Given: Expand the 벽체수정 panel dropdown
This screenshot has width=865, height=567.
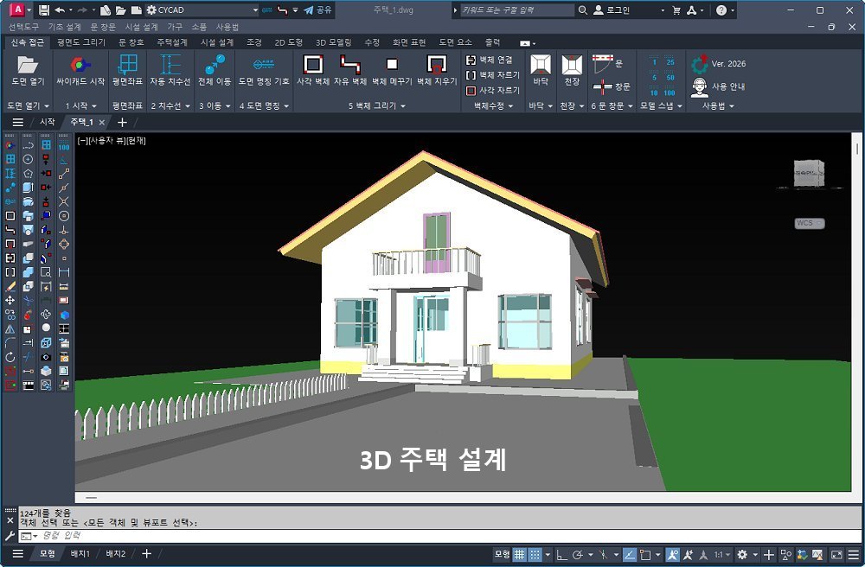Looking at the screenshot, I should 495,105.
